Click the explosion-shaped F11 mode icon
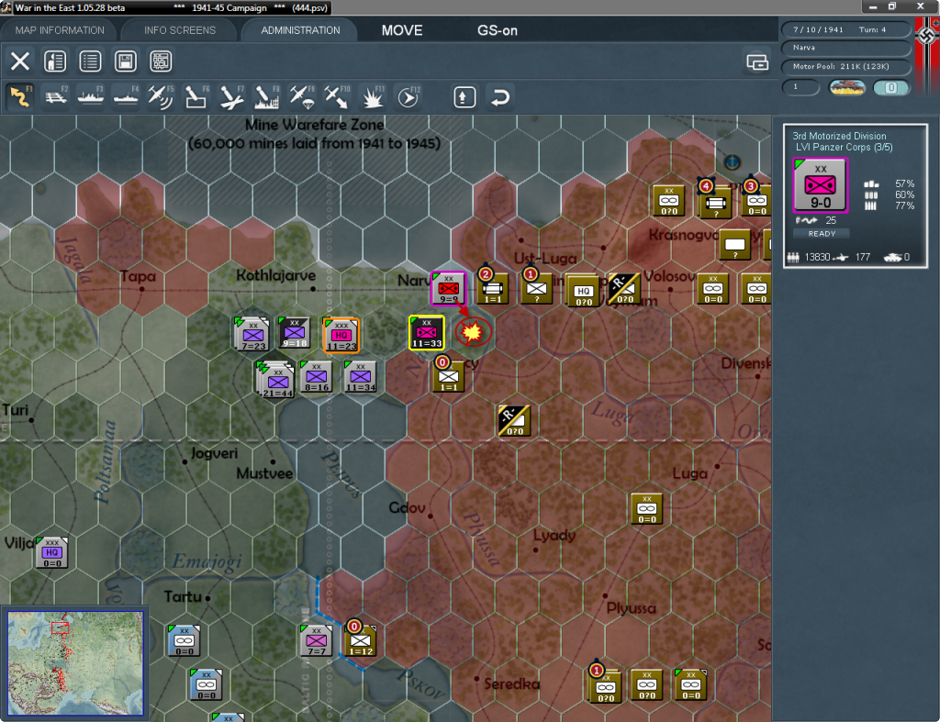940x722 pixels. coord(372,97)
